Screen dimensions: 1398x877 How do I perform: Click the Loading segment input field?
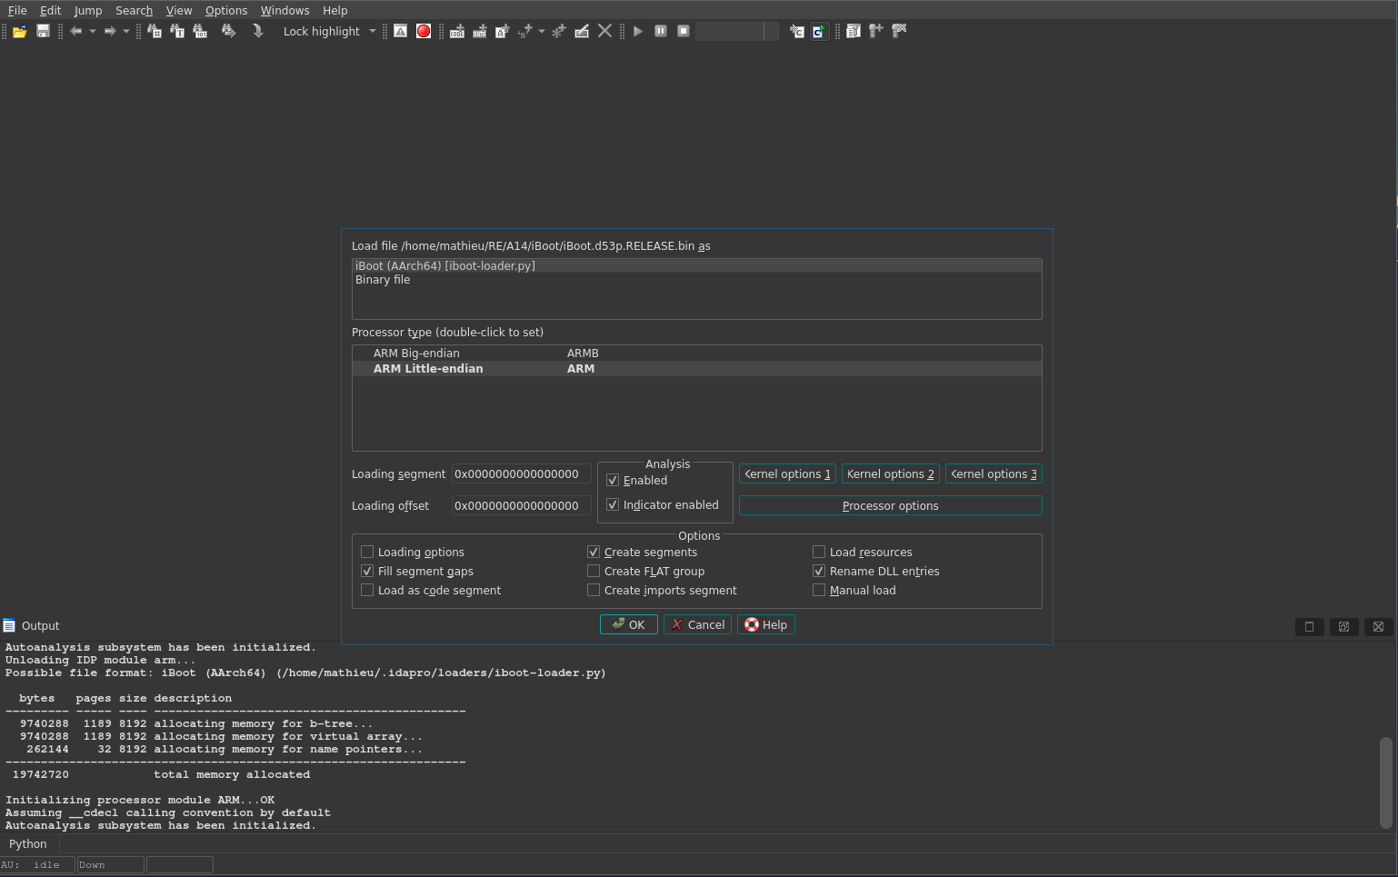521,473
